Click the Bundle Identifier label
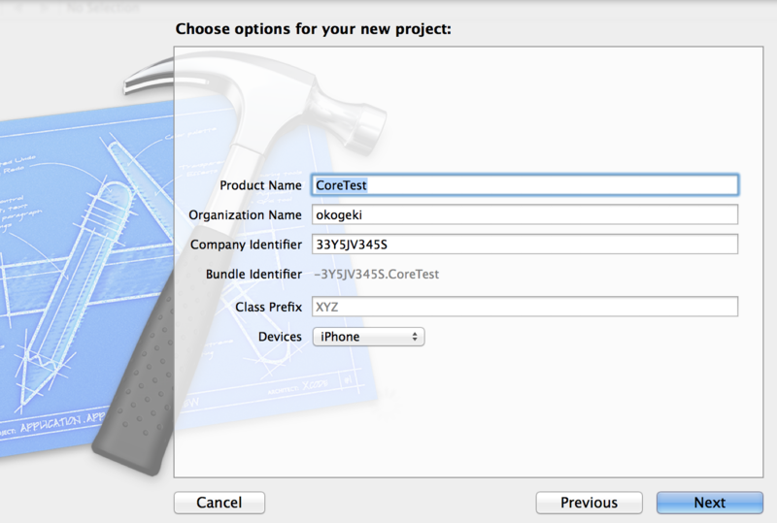 click(x=253, y=276)
